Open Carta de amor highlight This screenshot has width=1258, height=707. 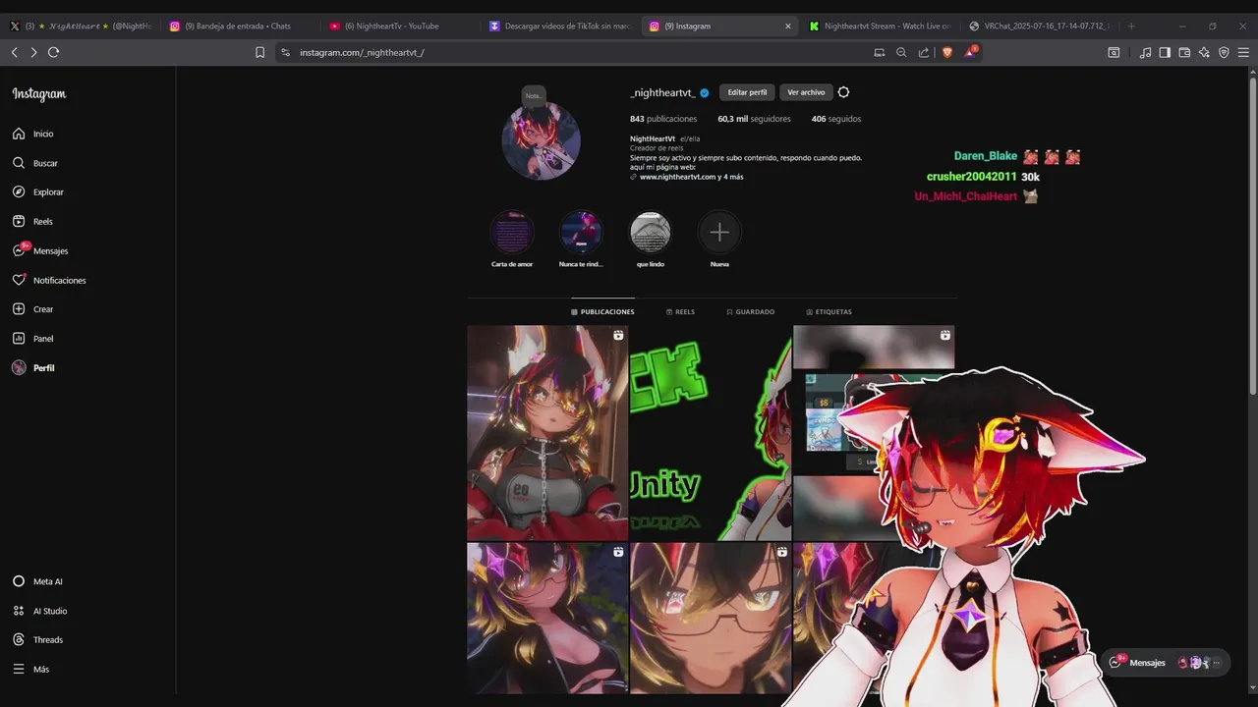(512, 233)
